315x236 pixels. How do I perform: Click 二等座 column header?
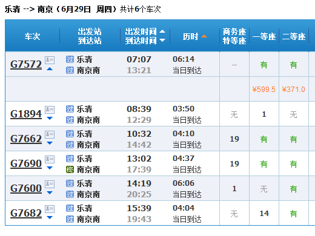[294, 36]
